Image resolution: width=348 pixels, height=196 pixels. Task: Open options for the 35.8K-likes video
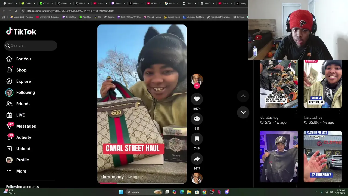coord(340,112)
